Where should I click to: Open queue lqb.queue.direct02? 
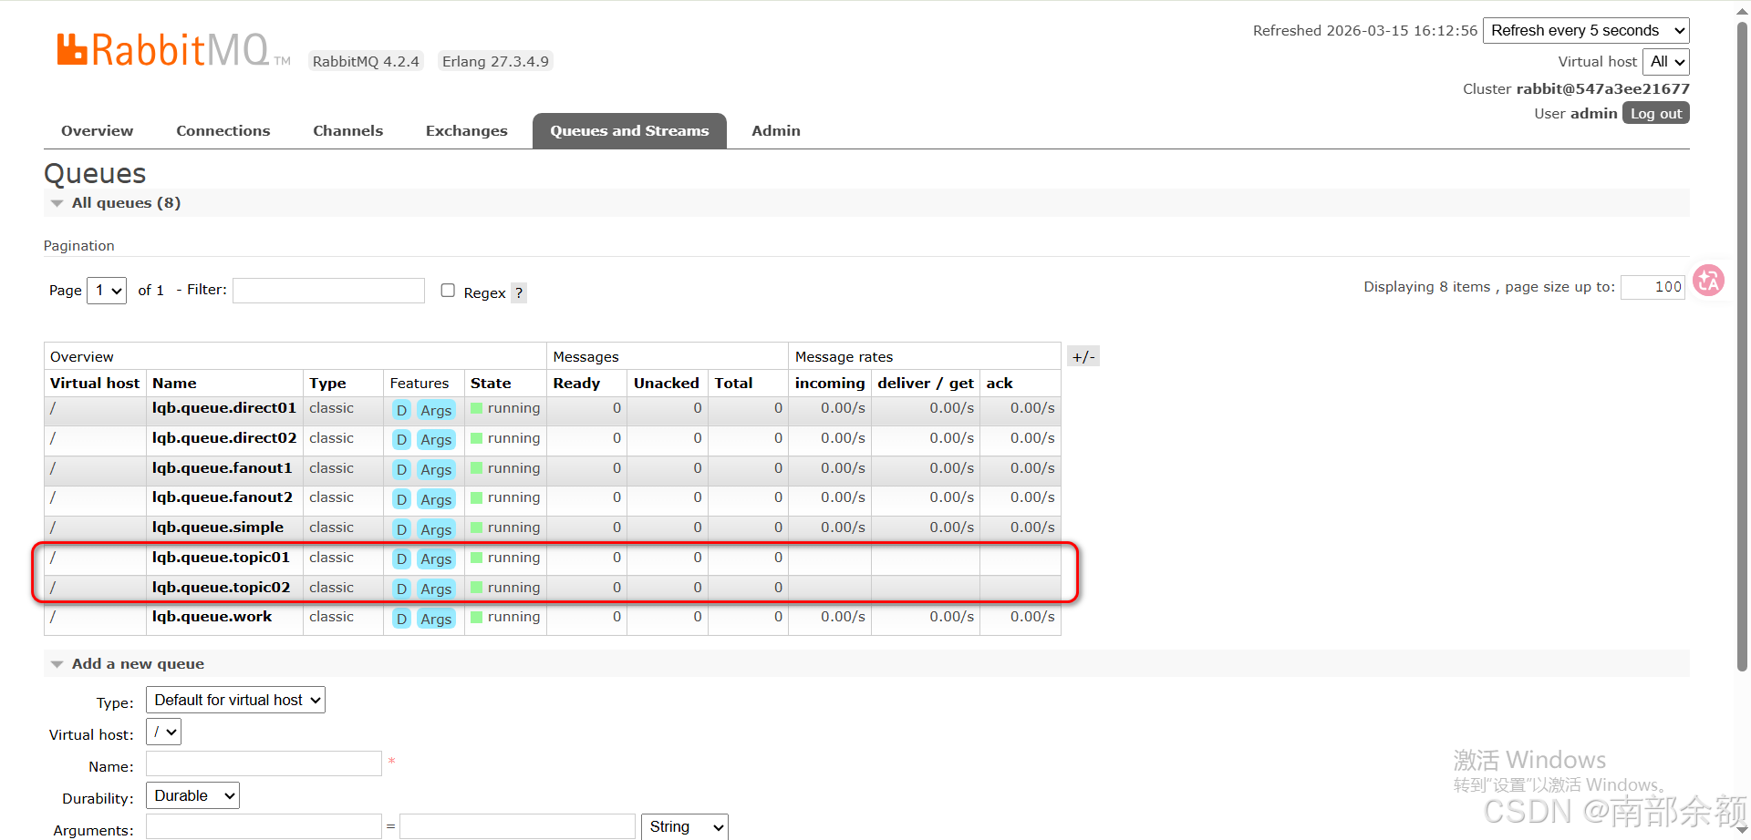(224, 438)
